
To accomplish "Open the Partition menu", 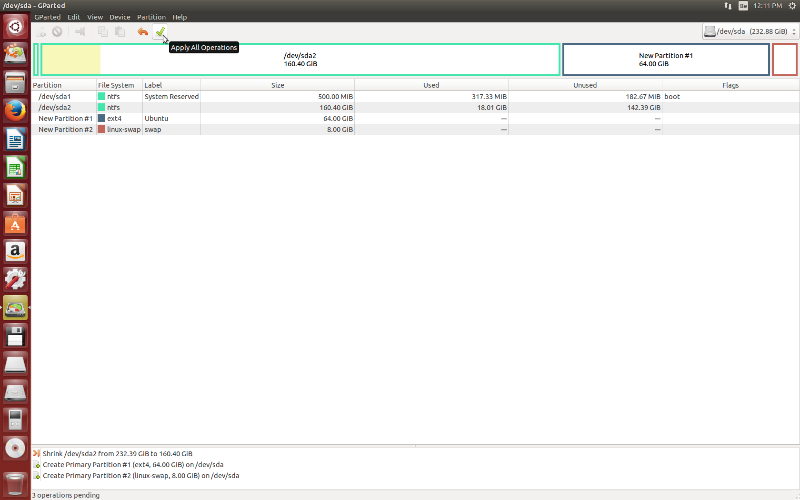I will point(151,17).
